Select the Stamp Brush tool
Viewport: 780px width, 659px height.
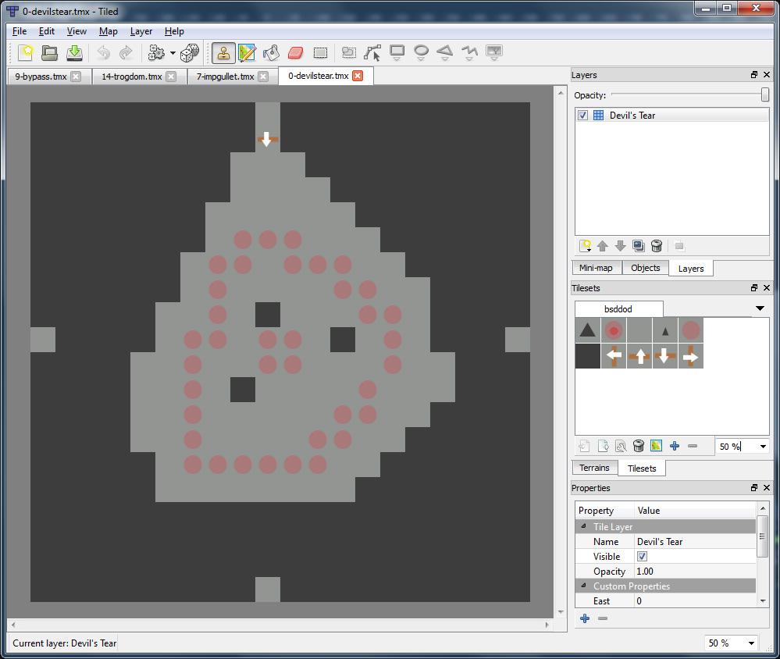[x=224, y=53]
